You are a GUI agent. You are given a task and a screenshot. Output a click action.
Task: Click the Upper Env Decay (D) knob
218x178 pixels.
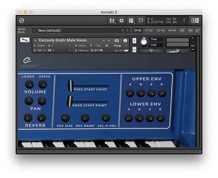click(x=141, y=93)
